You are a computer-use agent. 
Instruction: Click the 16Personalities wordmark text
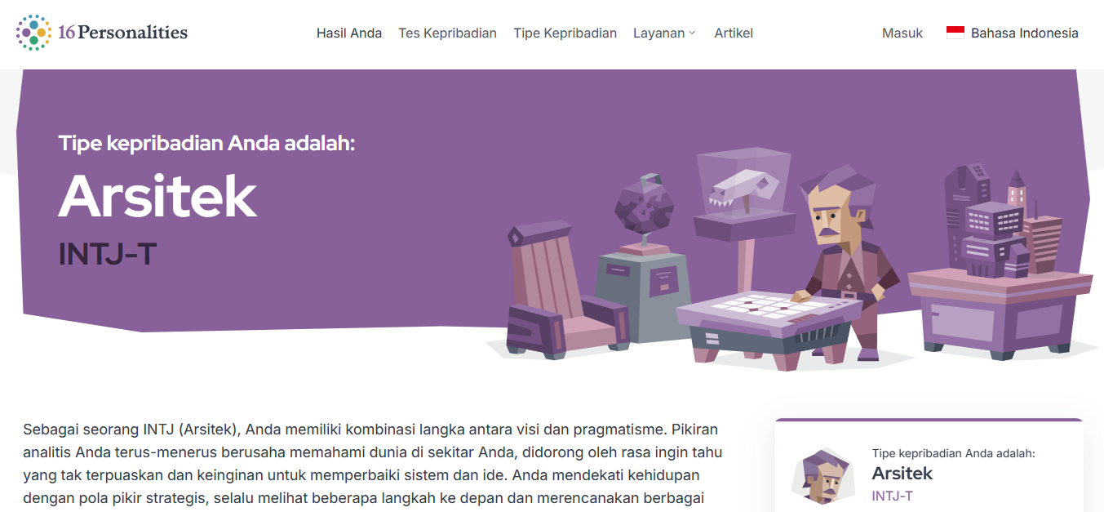pos(122,33)
